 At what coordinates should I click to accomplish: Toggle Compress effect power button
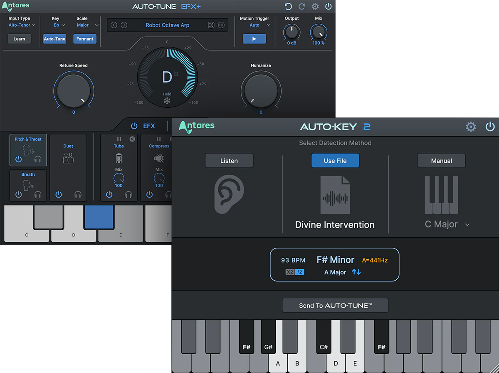tap(149, 194)
